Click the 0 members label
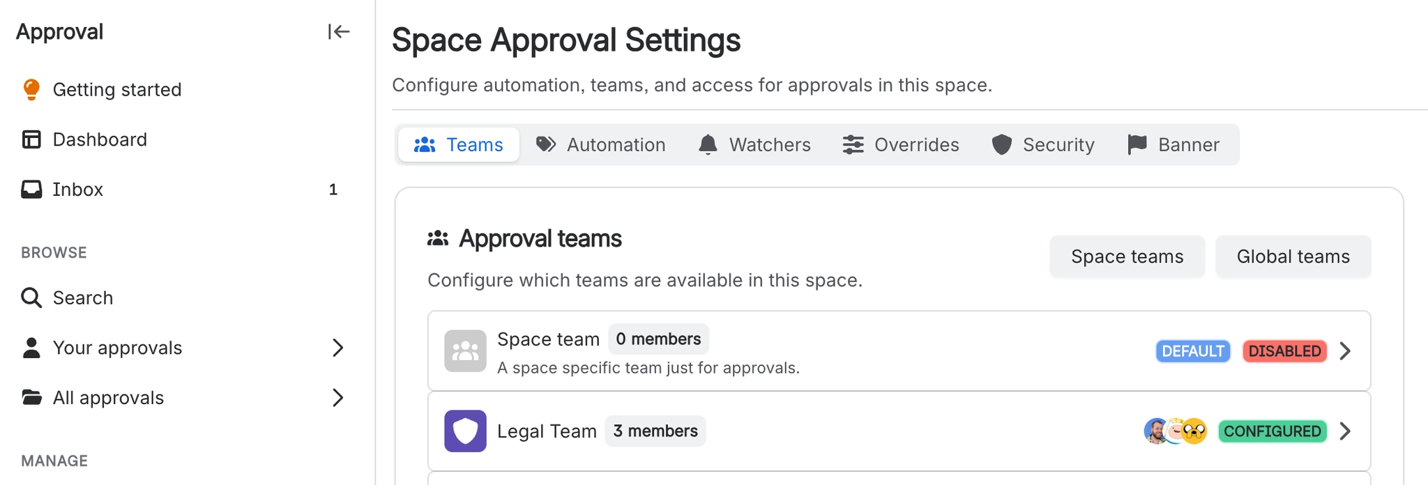This screenshot has width=1428, height=485. [x=658, y=339]
